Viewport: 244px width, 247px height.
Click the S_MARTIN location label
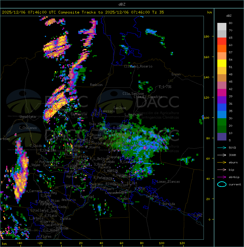111,171
